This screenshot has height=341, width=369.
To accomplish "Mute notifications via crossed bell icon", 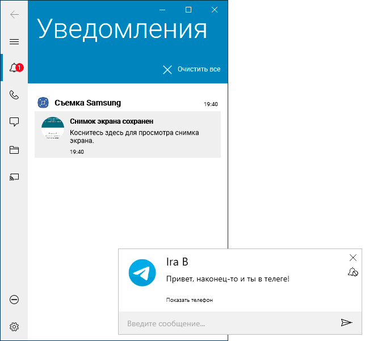I will tap(353, 272).
